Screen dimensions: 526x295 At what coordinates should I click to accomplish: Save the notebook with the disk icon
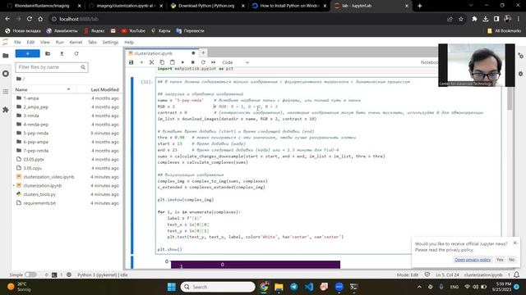131,62
